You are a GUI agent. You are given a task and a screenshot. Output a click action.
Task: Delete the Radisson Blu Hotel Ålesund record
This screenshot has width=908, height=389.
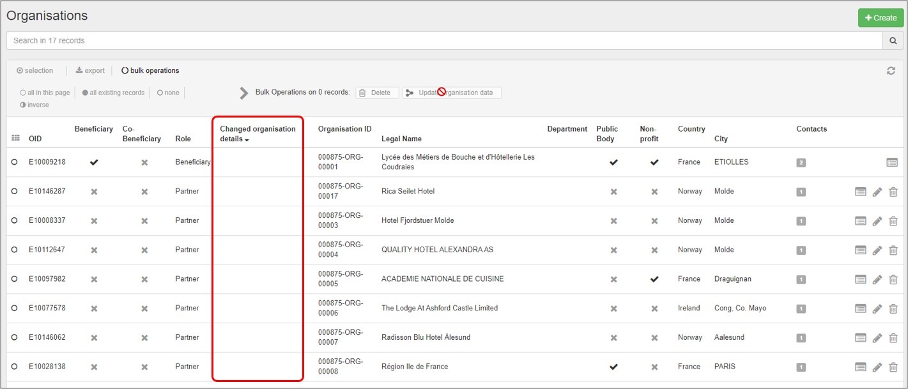[893, 338]
